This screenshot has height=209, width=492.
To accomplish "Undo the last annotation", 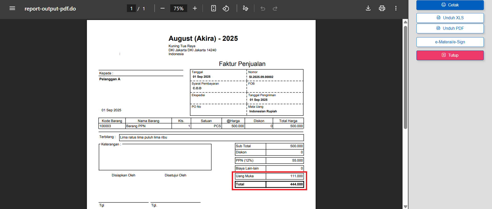I will (263, 8).
